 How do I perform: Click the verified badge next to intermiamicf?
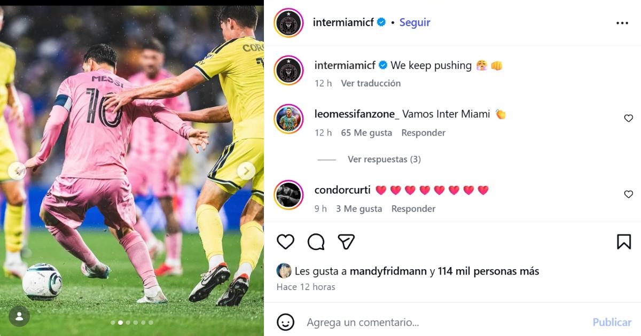coord(381,22)
